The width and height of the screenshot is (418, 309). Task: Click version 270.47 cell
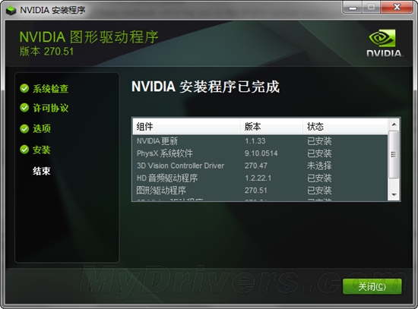click(x=256, y=166)
